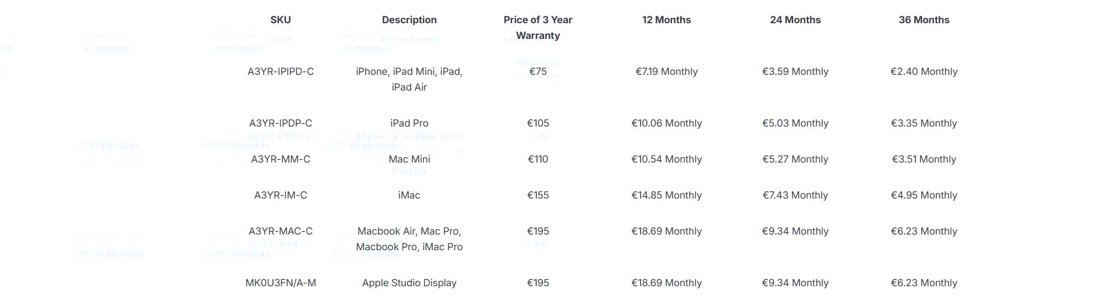Viewport: 1118px width, 299px height.
Task: Select the iMac €155 warranty price
Action: point(537,195)
